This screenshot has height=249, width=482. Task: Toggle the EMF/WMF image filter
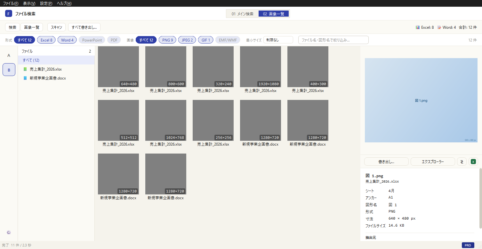point(228,40)
